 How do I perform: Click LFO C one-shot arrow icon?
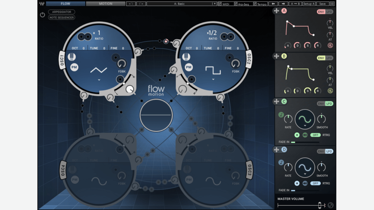click(x=305, y=135)
